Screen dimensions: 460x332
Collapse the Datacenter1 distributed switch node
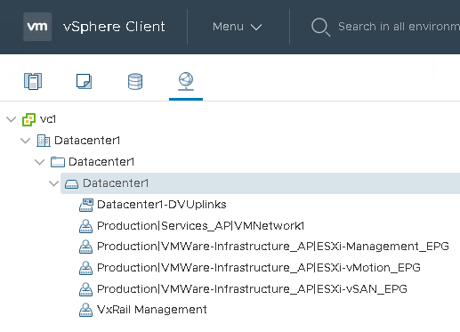tap(54, 183)
